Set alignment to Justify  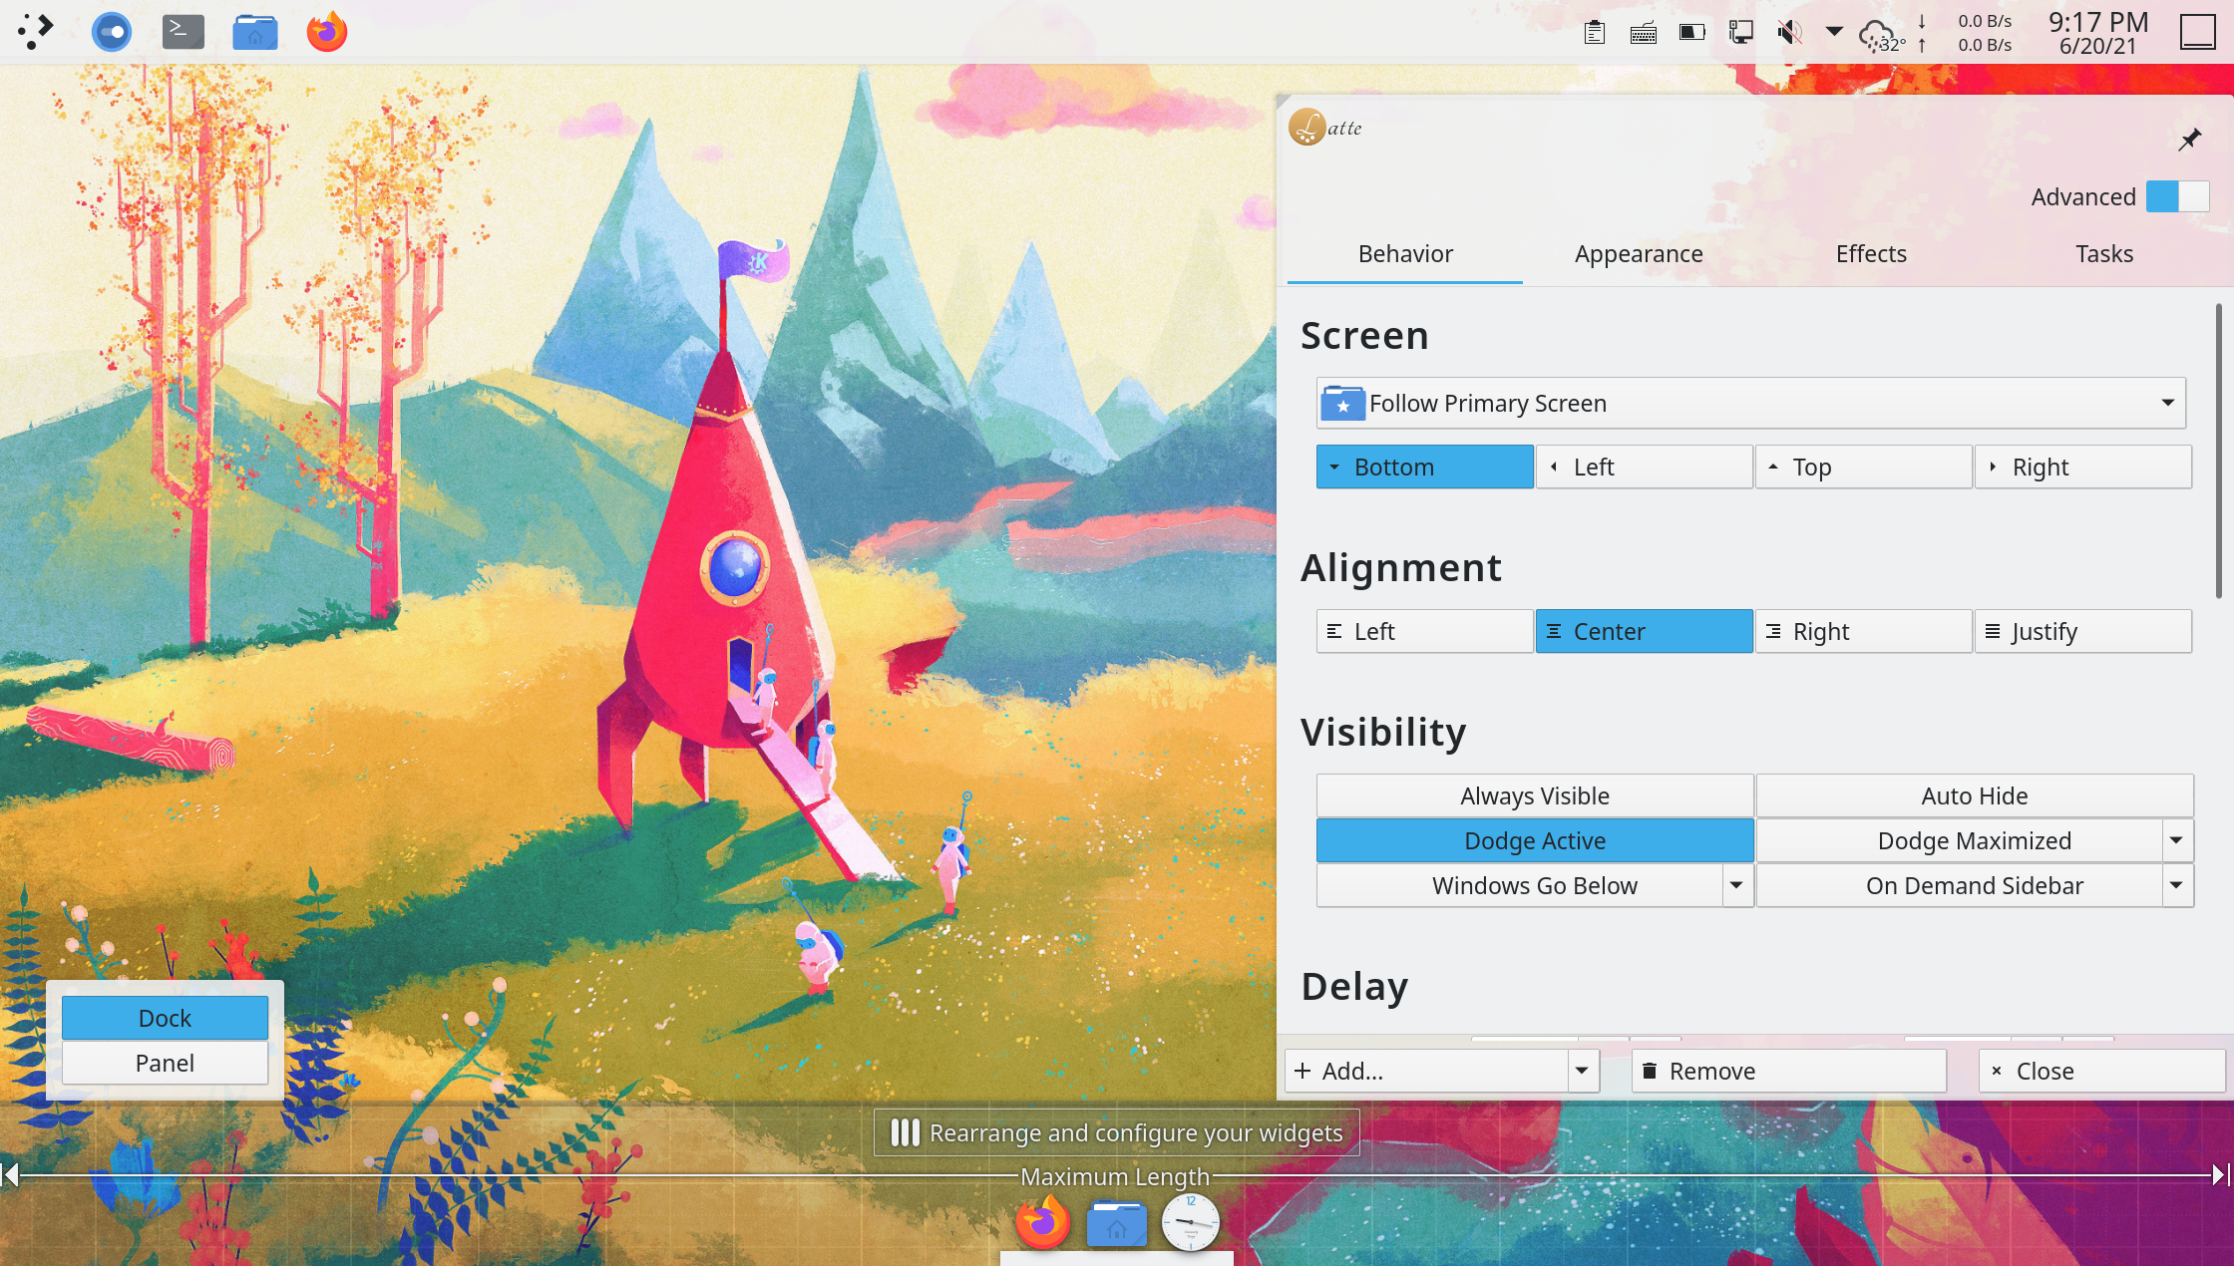click(x=2082, y=631)
